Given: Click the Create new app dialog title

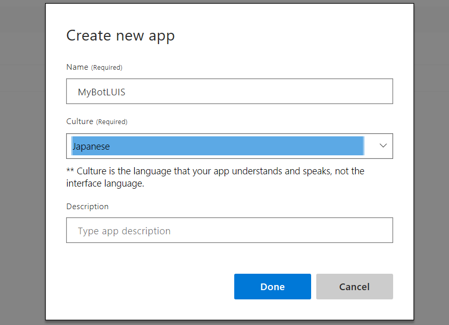Looking at the screenshot, I should [120, 35].
